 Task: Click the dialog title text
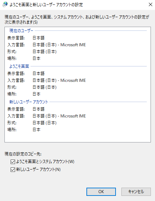click(x=46, y=5)
